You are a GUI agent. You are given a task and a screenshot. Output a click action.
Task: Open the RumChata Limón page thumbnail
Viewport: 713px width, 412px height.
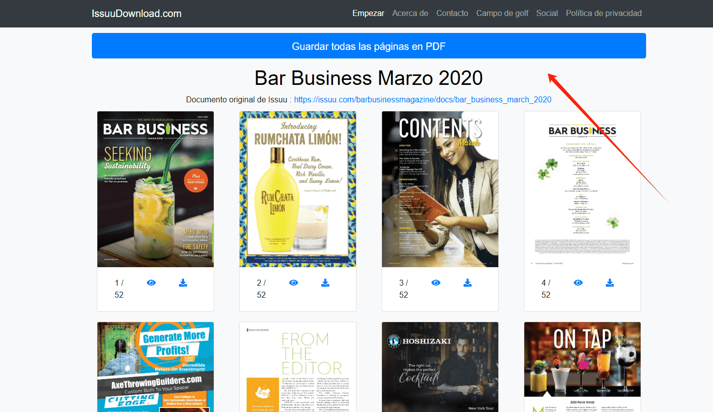[298, 189]
